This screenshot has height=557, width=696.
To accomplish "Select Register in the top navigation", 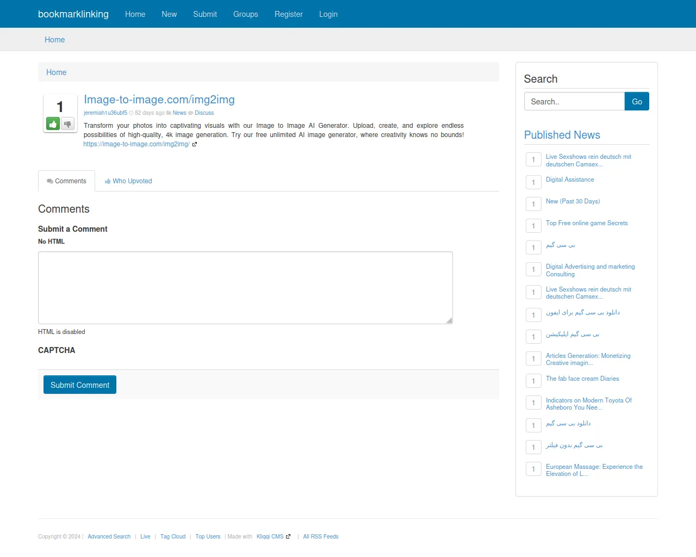I will 289,14.
